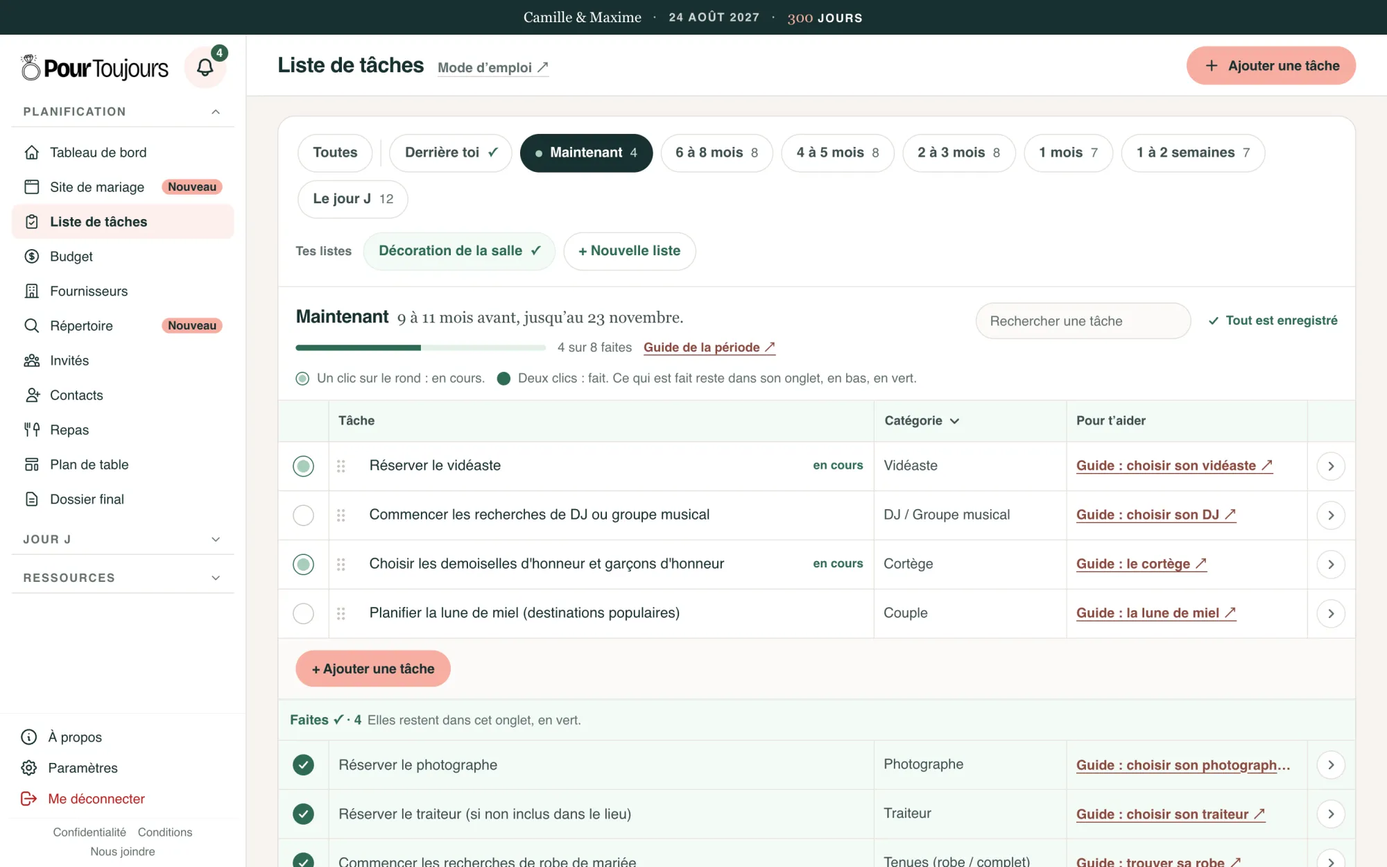Open details arrow for Réserver le vidéaste
This screenshot has height=867, width=1387.
click(1331, 466)
